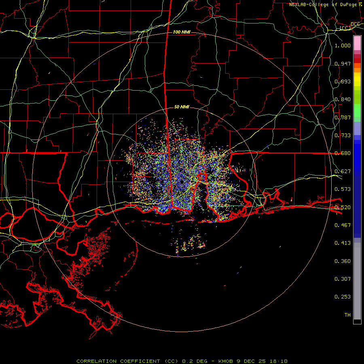This screenshot has width=364, height=364.
Task: Pick the bright green segment of the color bar
Action: tap(357, 110)
